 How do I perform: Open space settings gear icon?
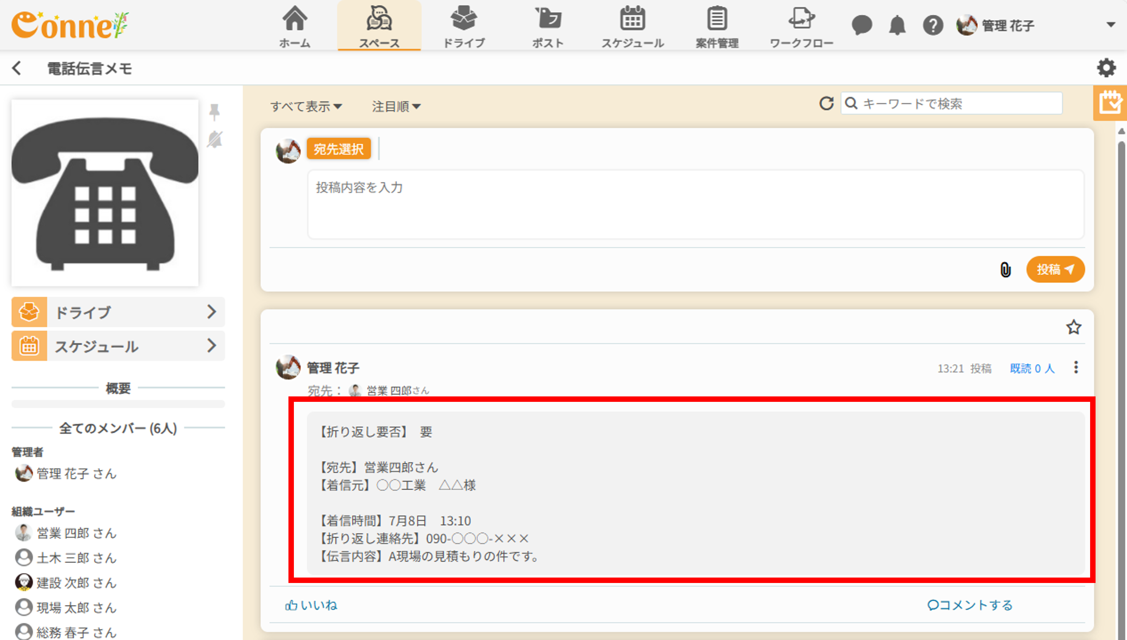click(1106, 68)
